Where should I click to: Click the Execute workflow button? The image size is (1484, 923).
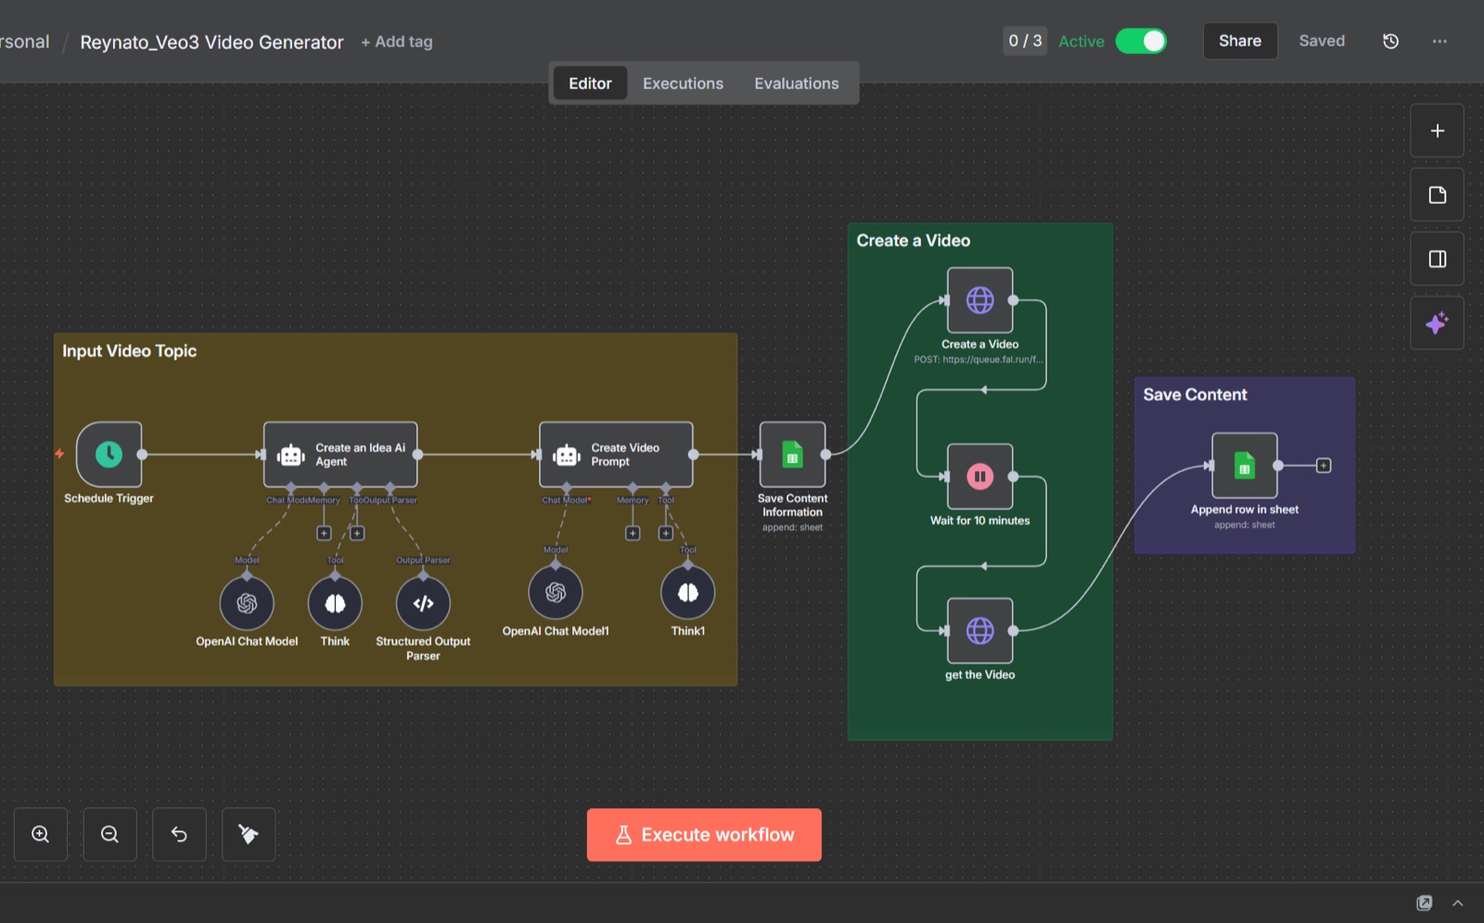tap(704, 835)
